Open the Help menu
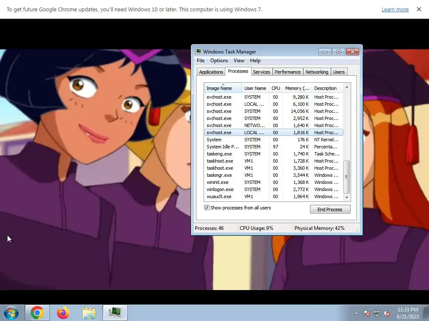The image size is (429, 321). pyautogui.click(x=255, y=61)
